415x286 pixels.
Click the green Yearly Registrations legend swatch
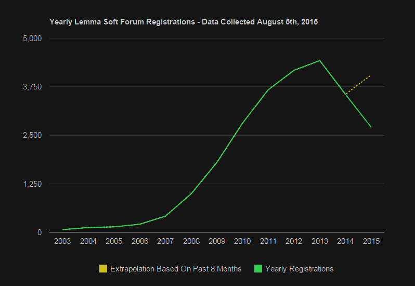258,268
